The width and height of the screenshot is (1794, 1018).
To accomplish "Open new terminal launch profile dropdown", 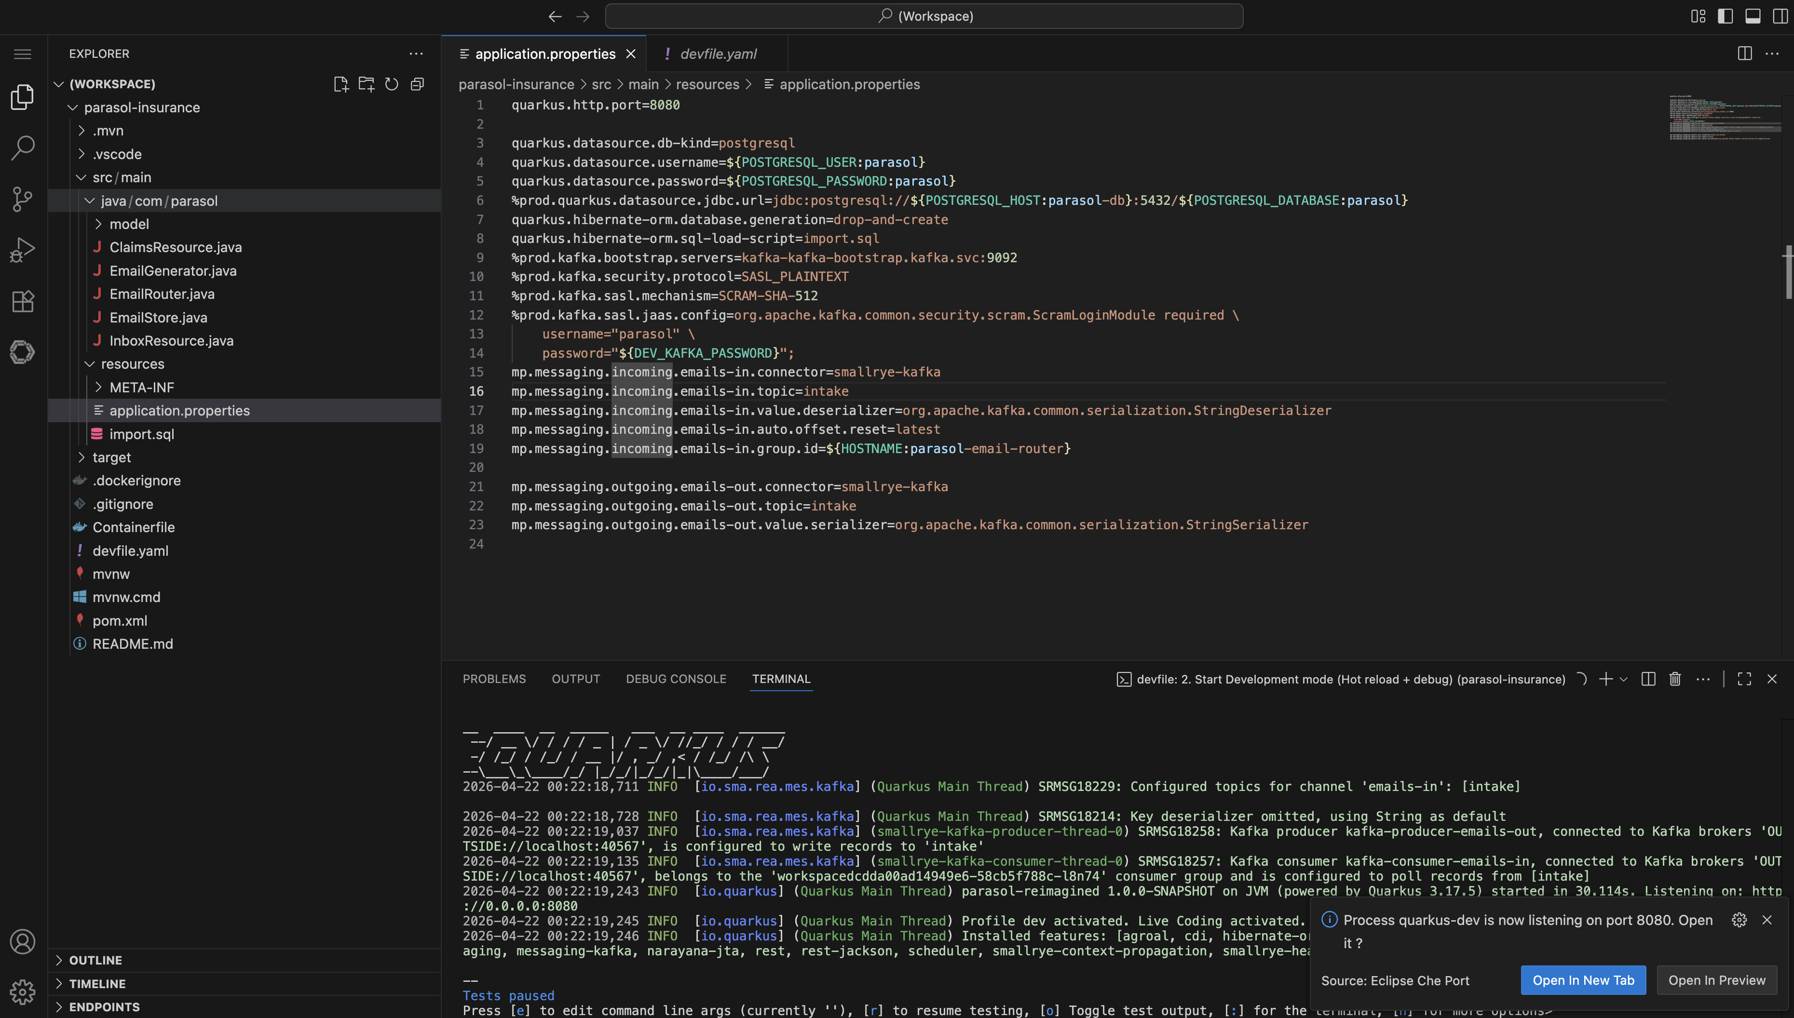I will (1623, 679).
